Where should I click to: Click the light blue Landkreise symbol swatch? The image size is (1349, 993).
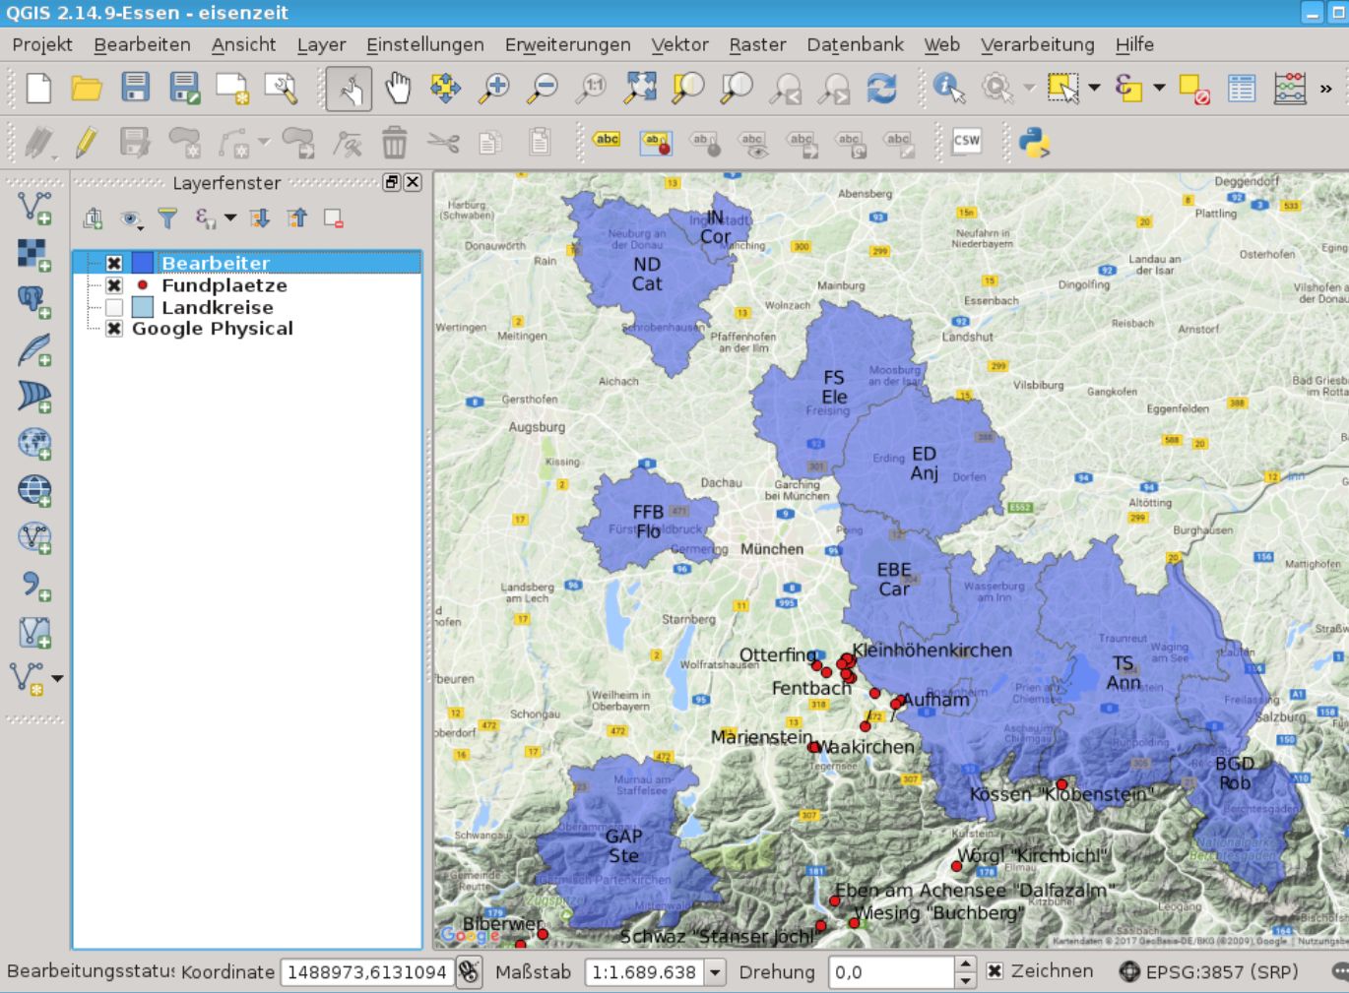click(x=143, y=307)
